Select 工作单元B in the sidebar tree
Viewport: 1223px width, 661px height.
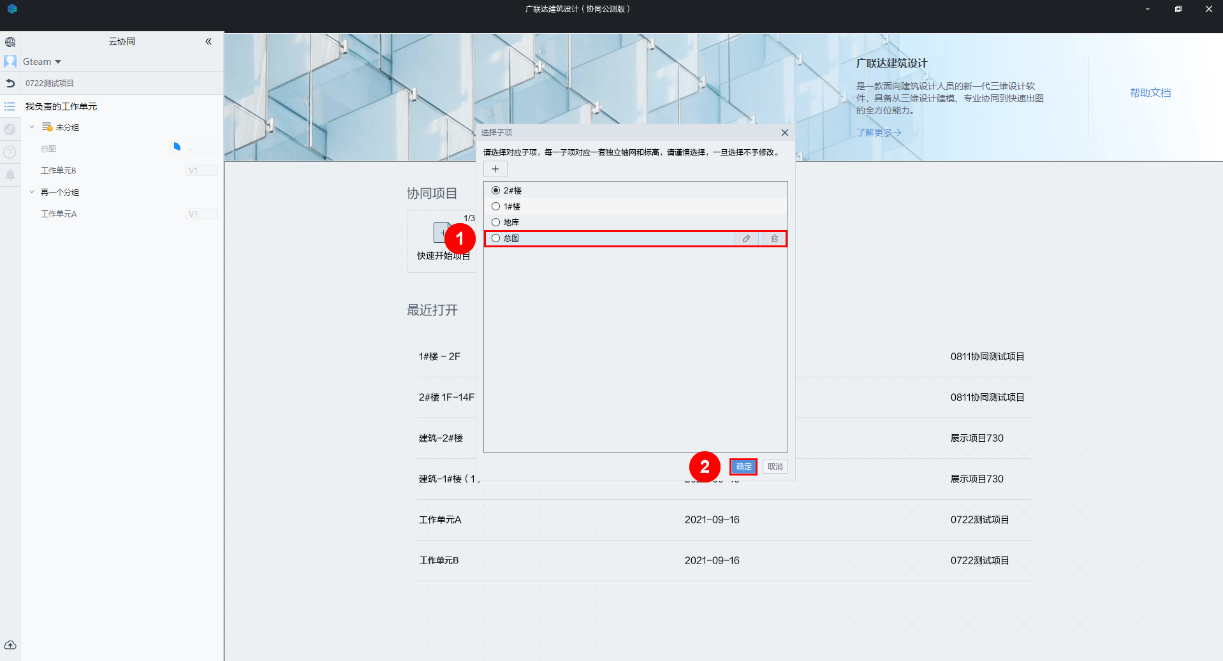[x=59, y=170]
